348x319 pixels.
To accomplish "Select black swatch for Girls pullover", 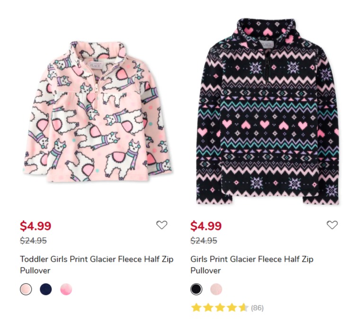I will 196,289.
